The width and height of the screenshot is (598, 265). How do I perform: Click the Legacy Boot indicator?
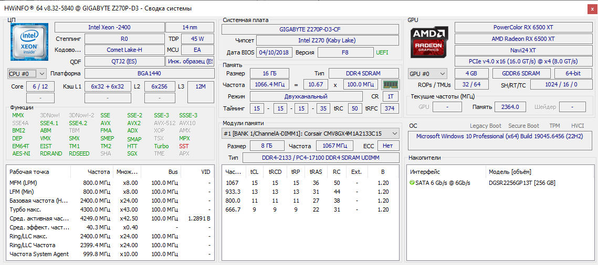pyautogui.click(x=485, y=126)
